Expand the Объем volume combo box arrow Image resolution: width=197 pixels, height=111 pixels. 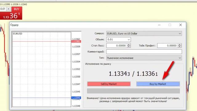tap(129, 39)
